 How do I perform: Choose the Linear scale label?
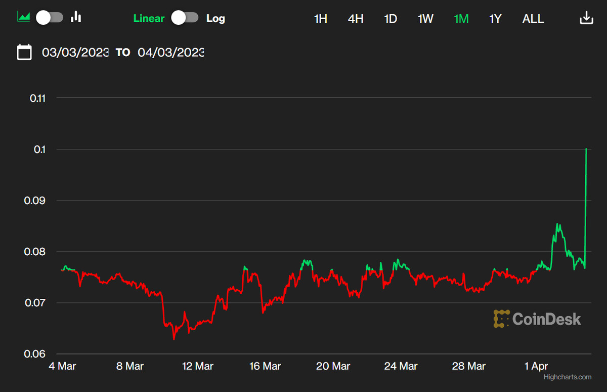[149, 18]
